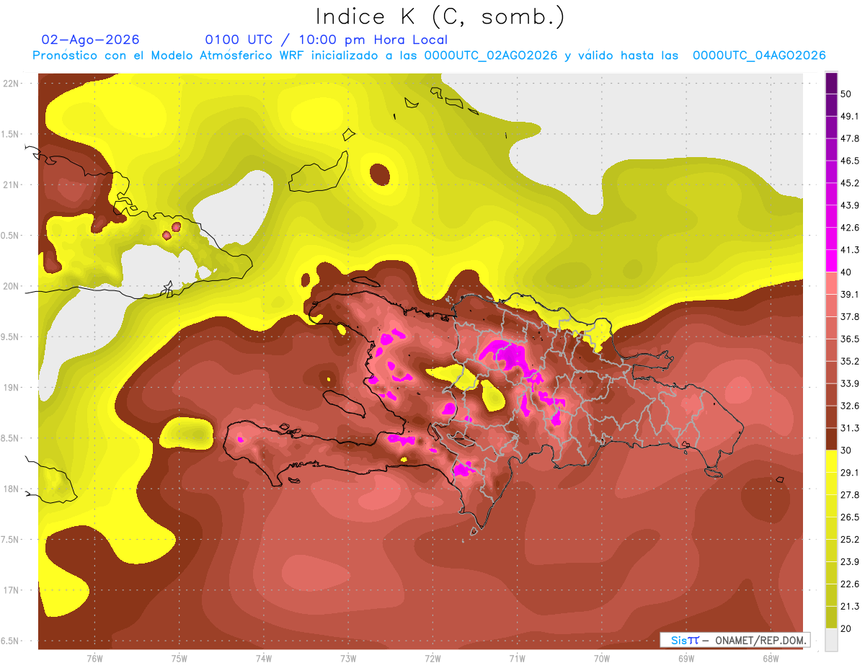Image resolution: width=865 pixels, height=668 pixels.
Task: Click the '36.5' color scale value
Action: (x=850, y=339)
